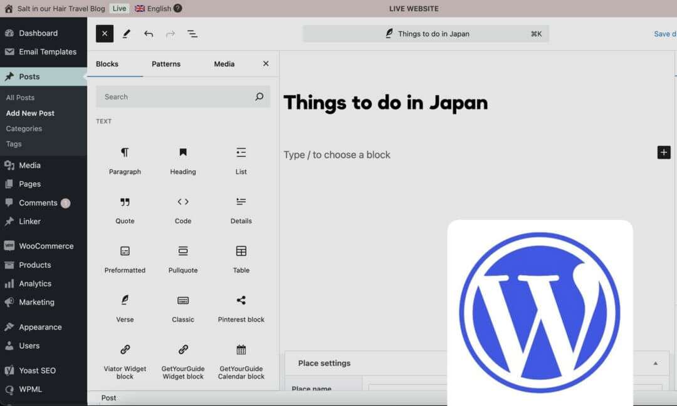
Task: Toggle the block inserter closed
Action: click(105, 34)
